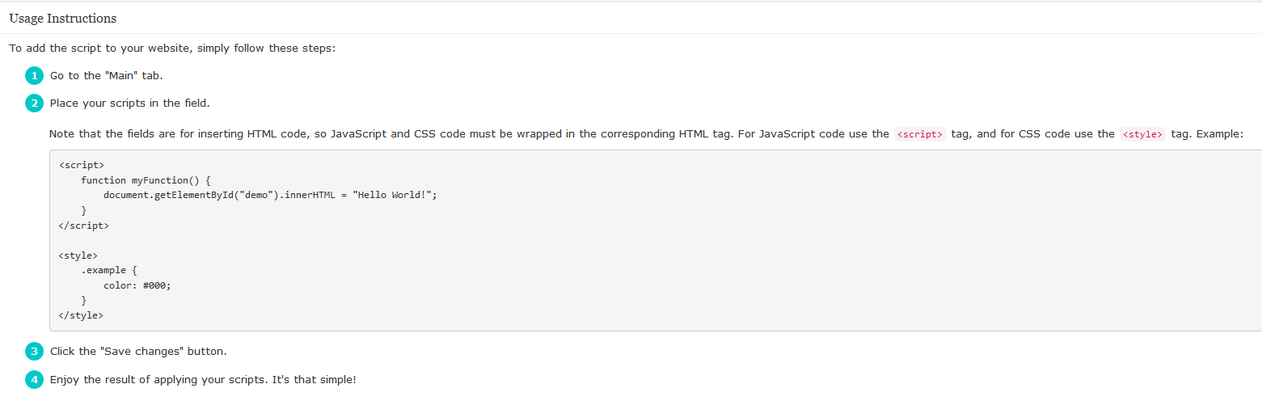Click the opening <script> line in code example

[x=82, y=165]
